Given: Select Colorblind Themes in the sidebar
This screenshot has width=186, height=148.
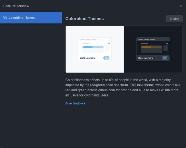Looking at the screenshot, I should (x=31, y=18).
